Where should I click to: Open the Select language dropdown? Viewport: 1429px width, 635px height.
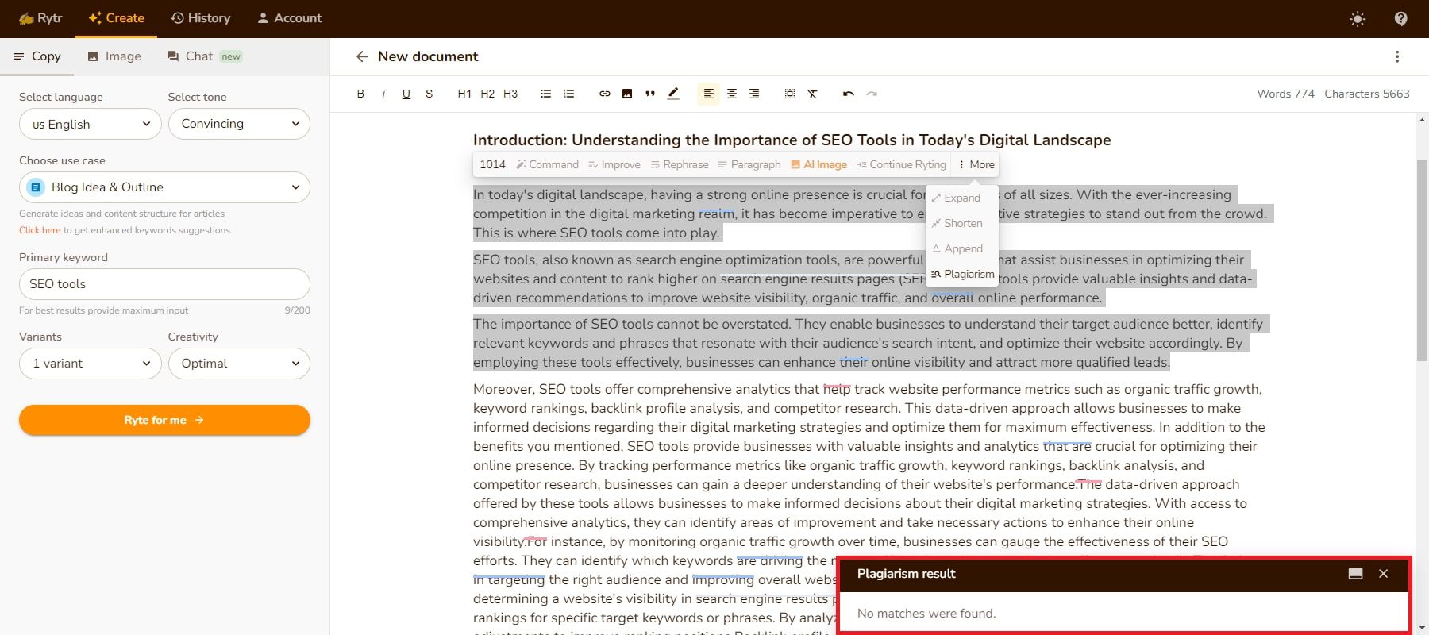click(91, 124)
